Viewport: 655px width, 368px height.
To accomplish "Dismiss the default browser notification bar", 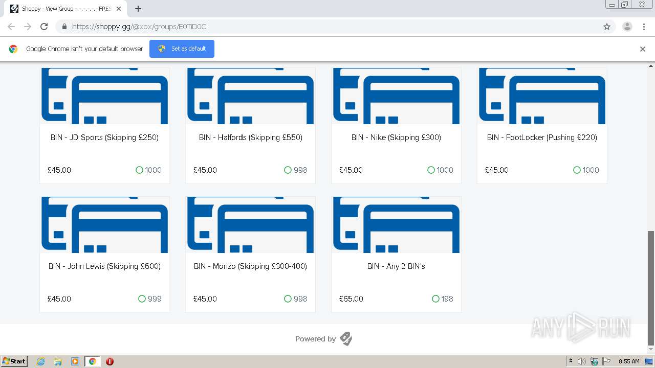I will [x=643, y=49].
